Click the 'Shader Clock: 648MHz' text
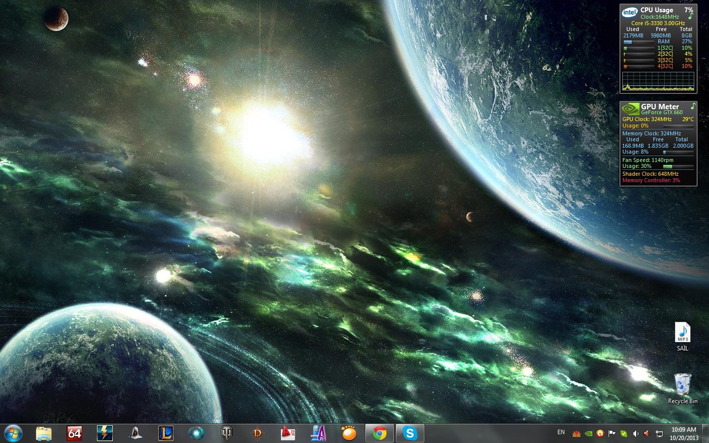This screenshot has height=443, width=709. point(650,174)
